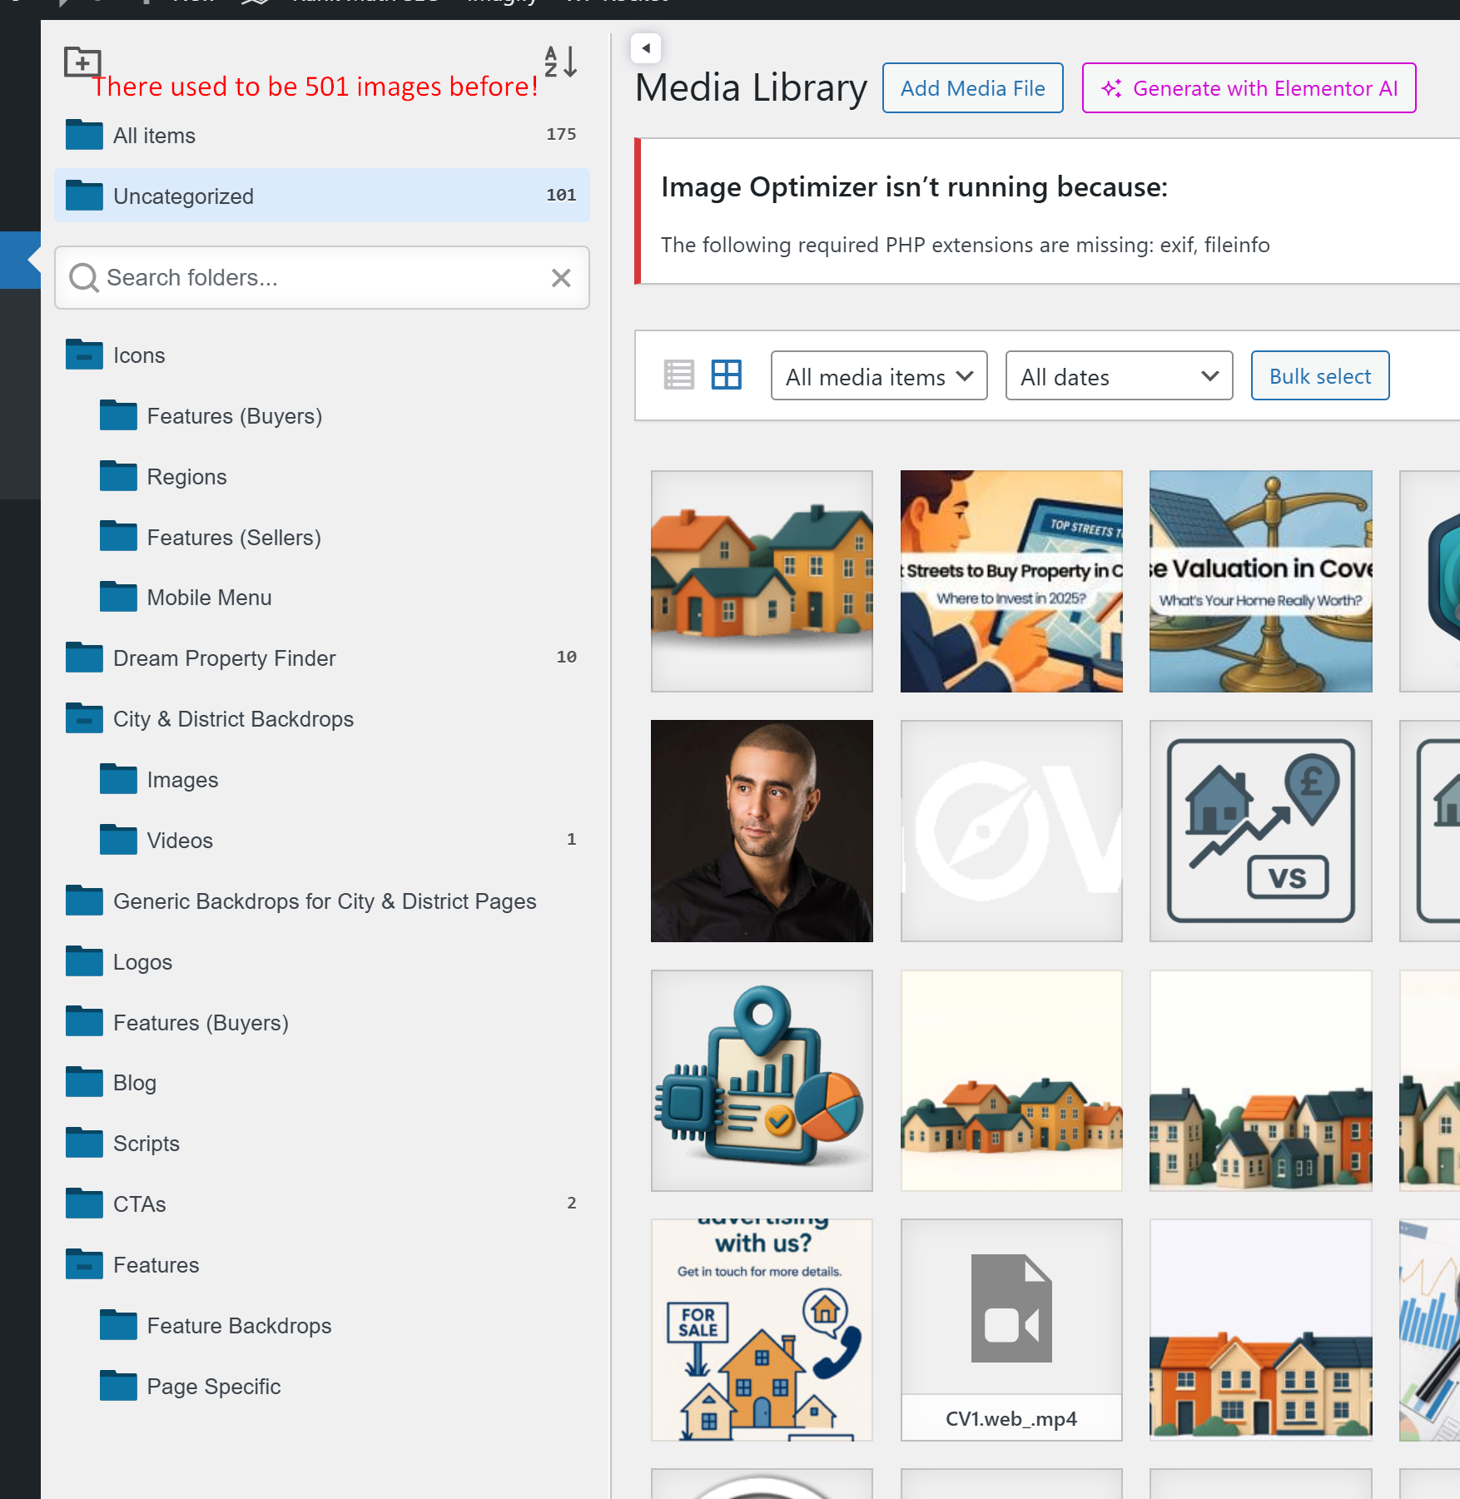Select the advertising with us FOR SALE thumbnail
The height and width of the screenshot is (1499, 1460).
coord(762,1330)
